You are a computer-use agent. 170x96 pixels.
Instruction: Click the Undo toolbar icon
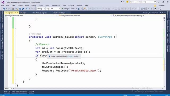(x=27, y=9)
